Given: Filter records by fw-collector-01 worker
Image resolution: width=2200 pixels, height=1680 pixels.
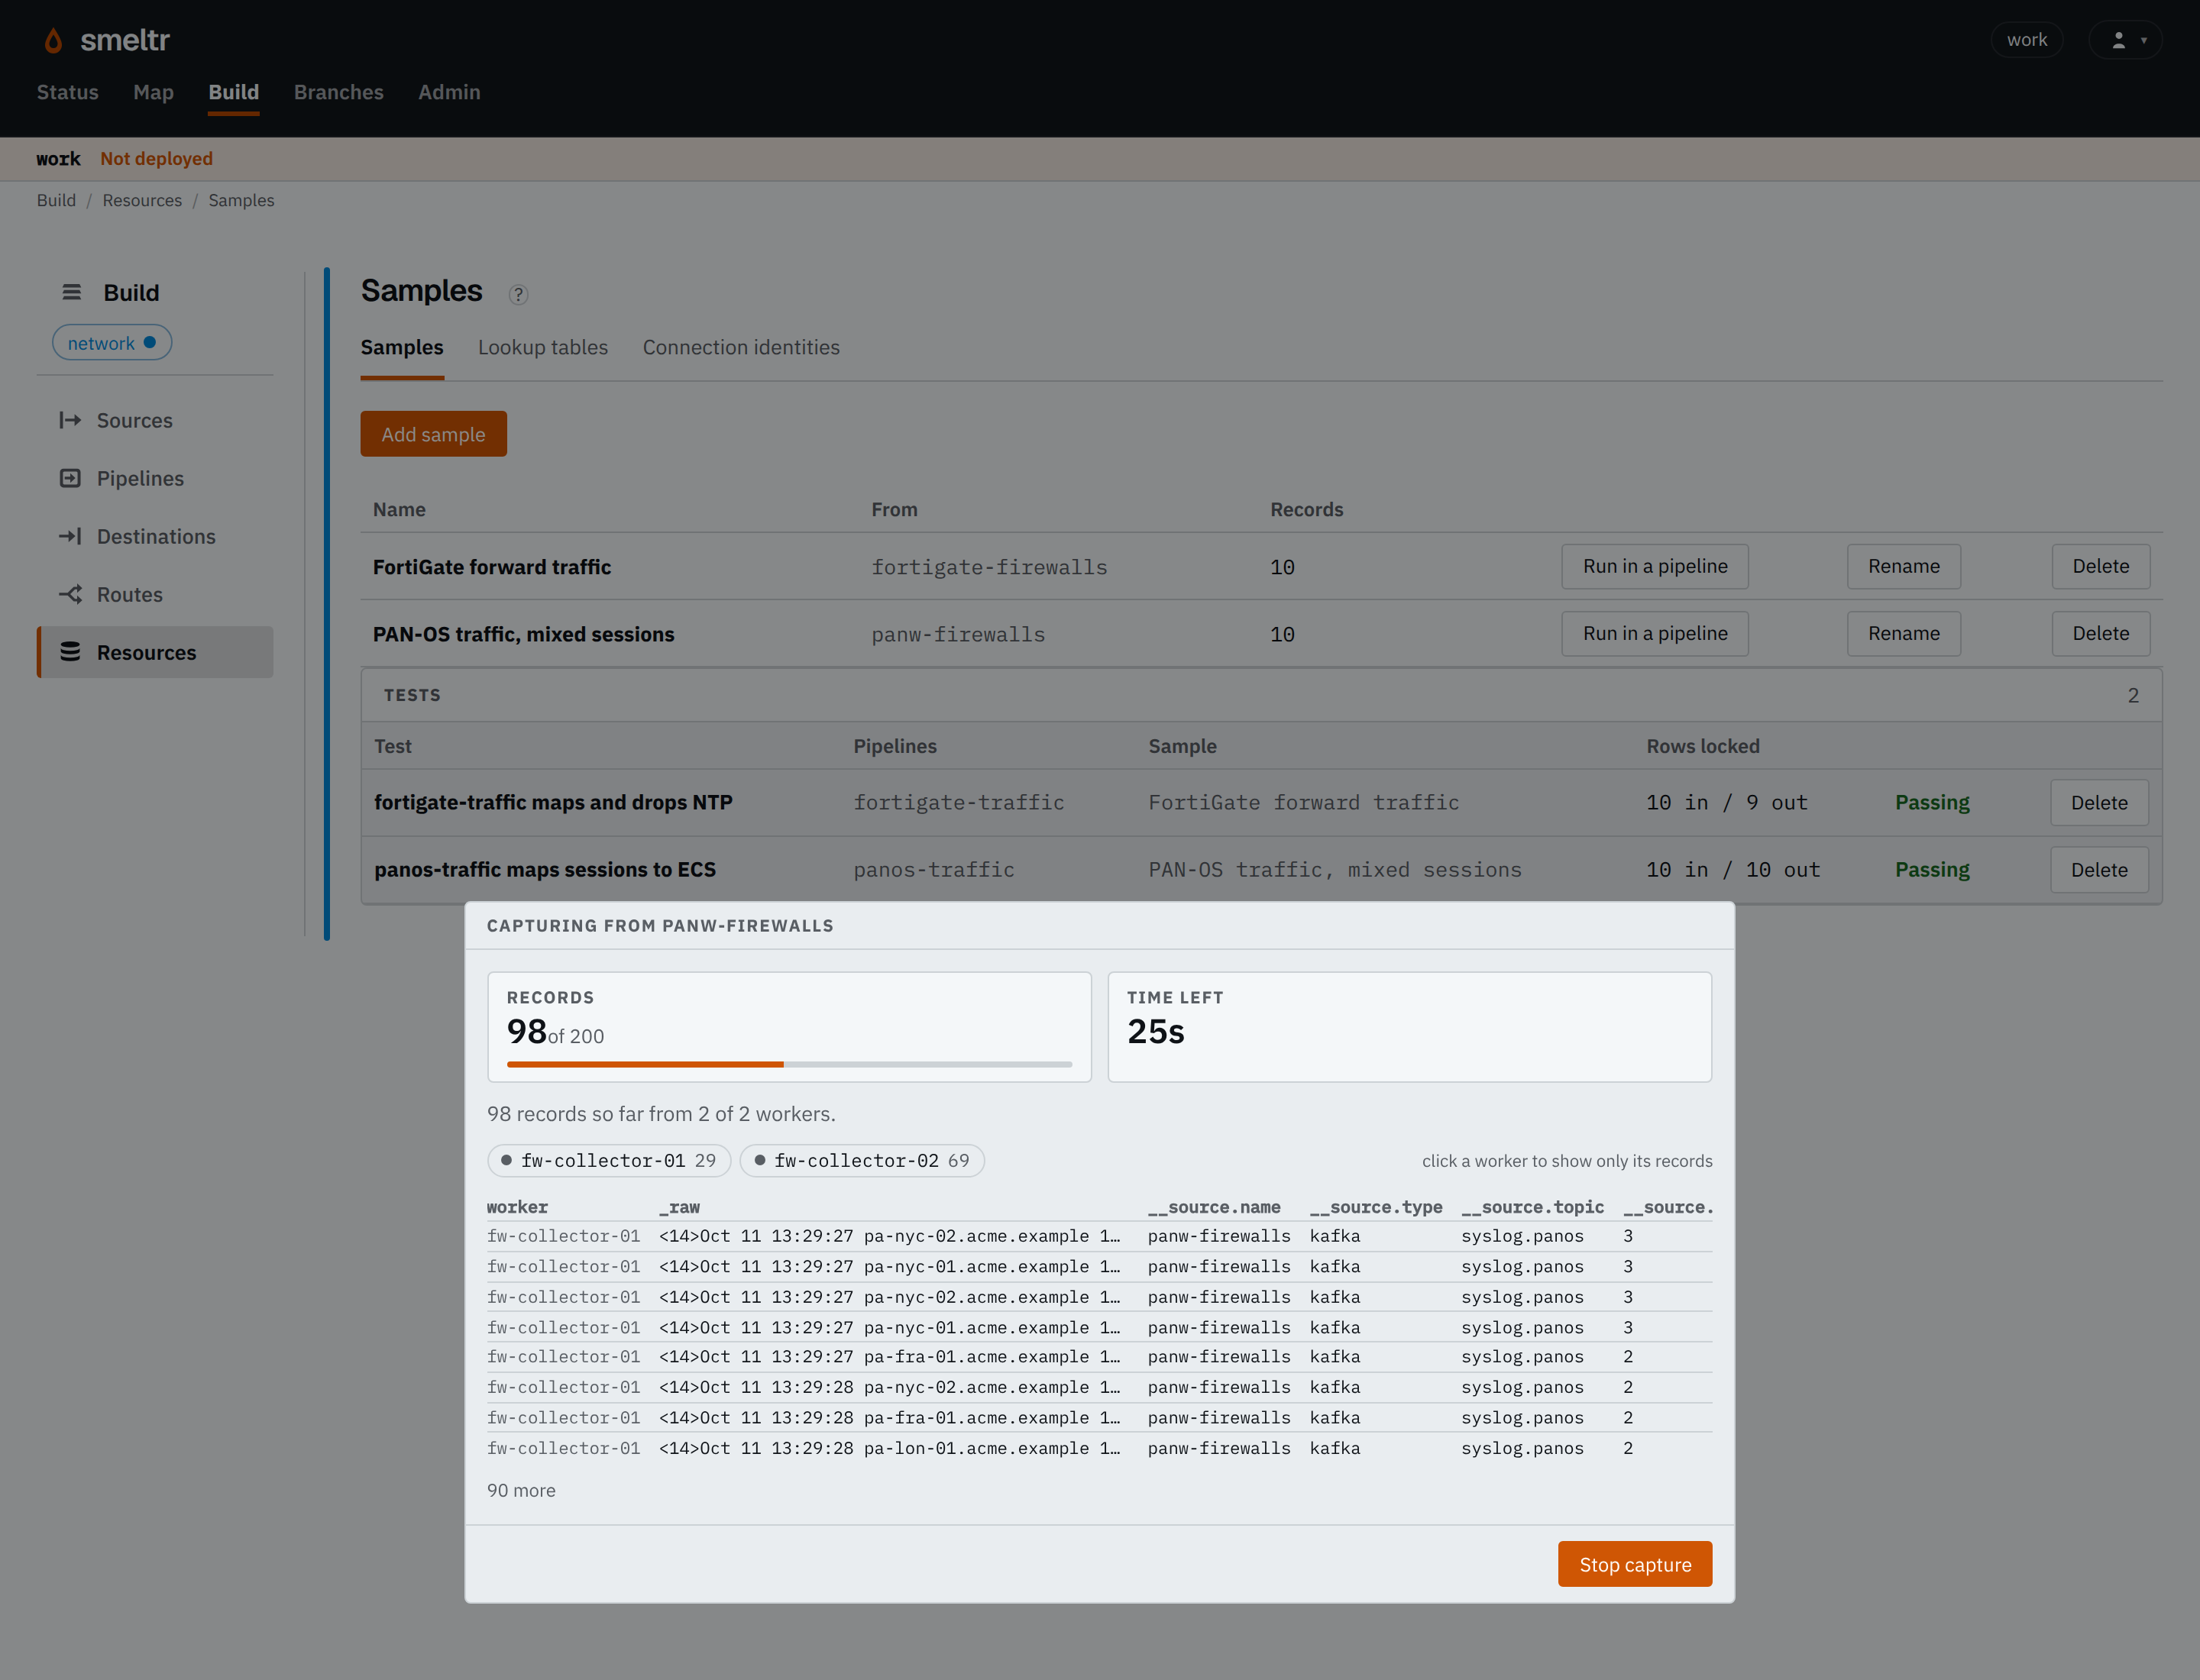Looking at the screenshot, I should coord(608,1160).
